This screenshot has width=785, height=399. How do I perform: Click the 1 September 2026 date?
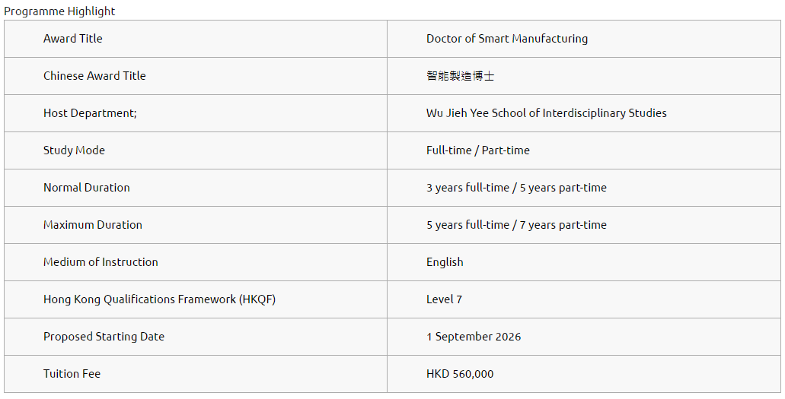[x=474, y=337]
